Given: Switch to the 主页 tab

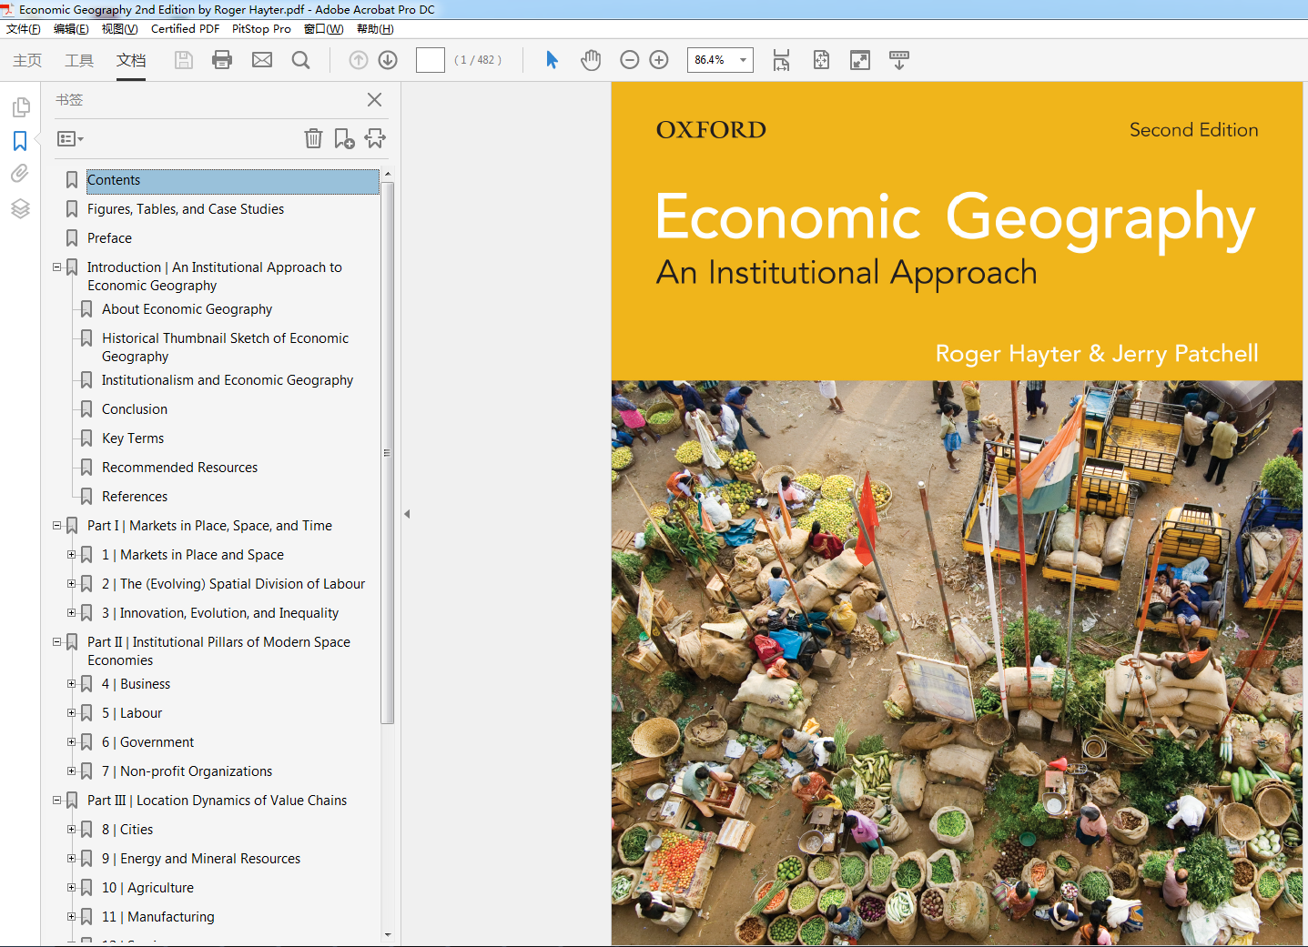Looking at the screenshot, I should [27, 60].
